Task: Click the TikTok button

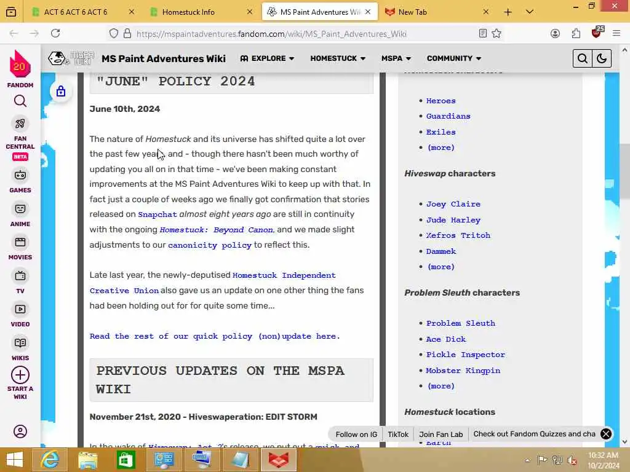Action: click(398, 434)
